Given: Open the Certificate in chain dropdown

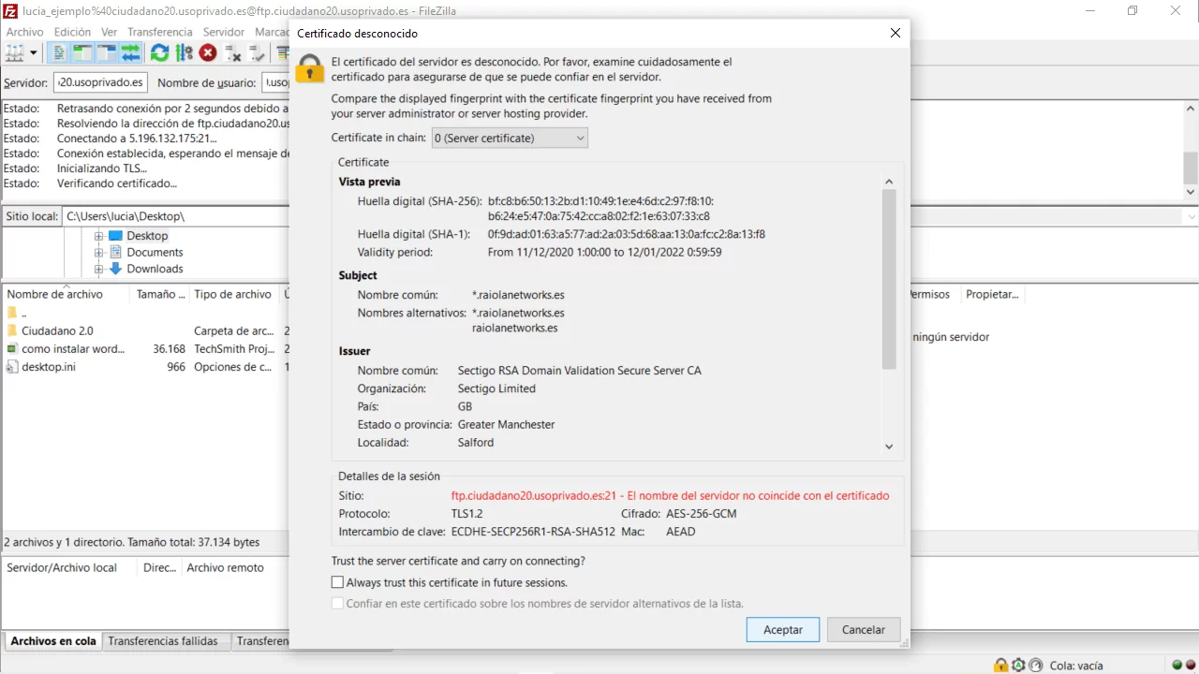Looking at the screenshot, I should tap(510, 138).
